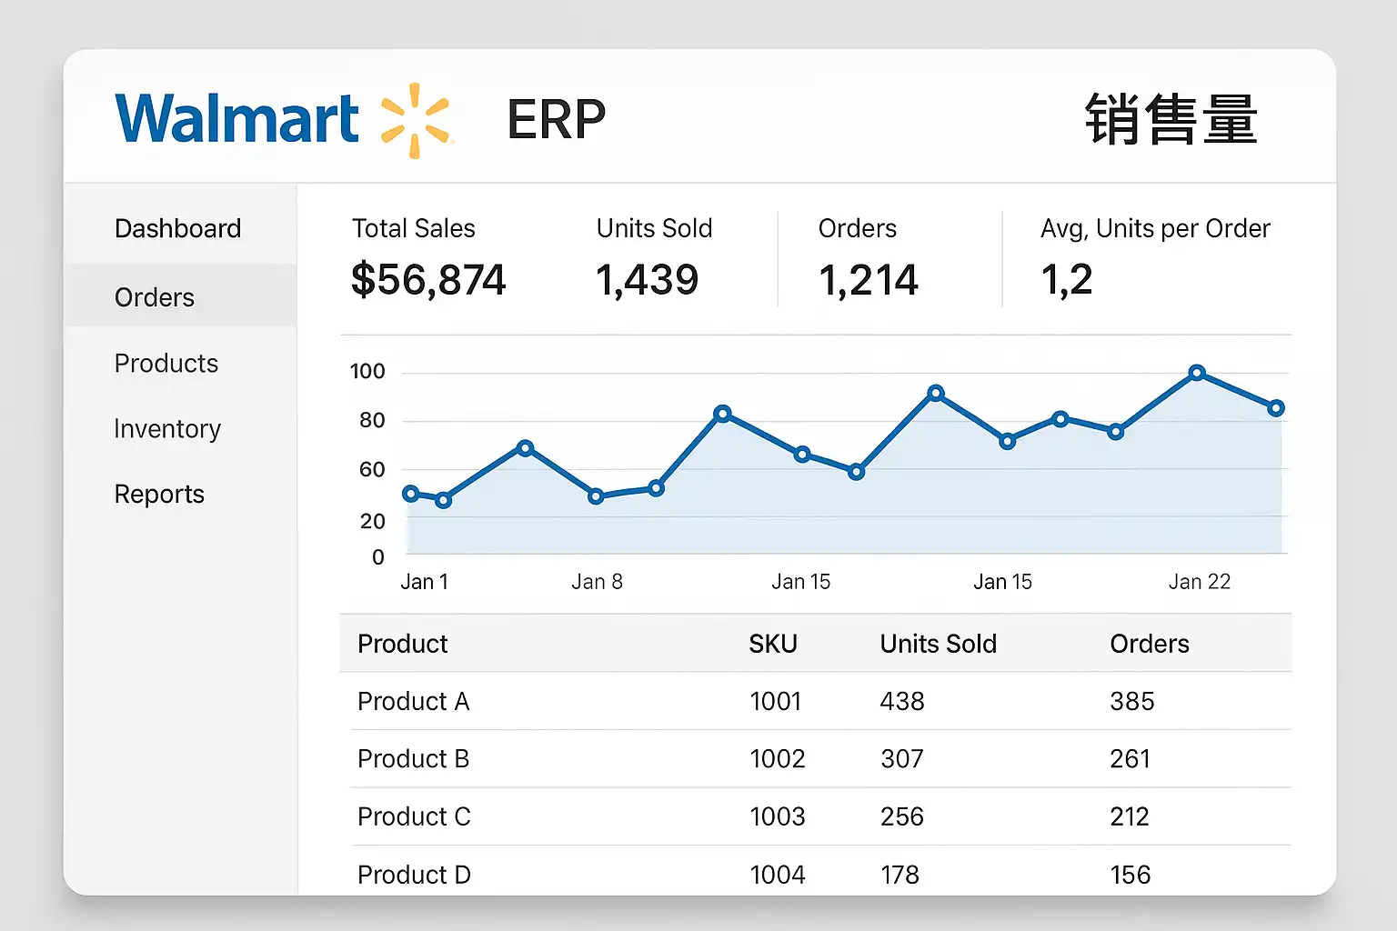1397x931 pixels.
Task: Click the 80 y-axis label
Action: [x=372, y=420]
